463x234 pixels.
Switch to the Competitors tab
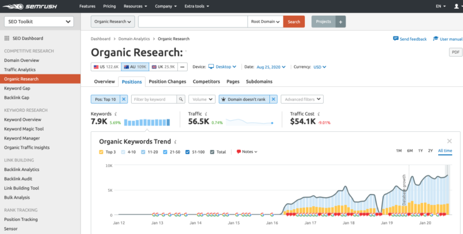(x=206, y=82)
